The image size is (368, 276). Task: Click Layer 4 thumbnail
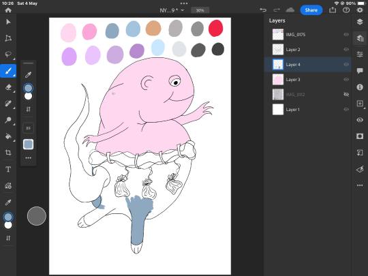(x=278, y=65)
